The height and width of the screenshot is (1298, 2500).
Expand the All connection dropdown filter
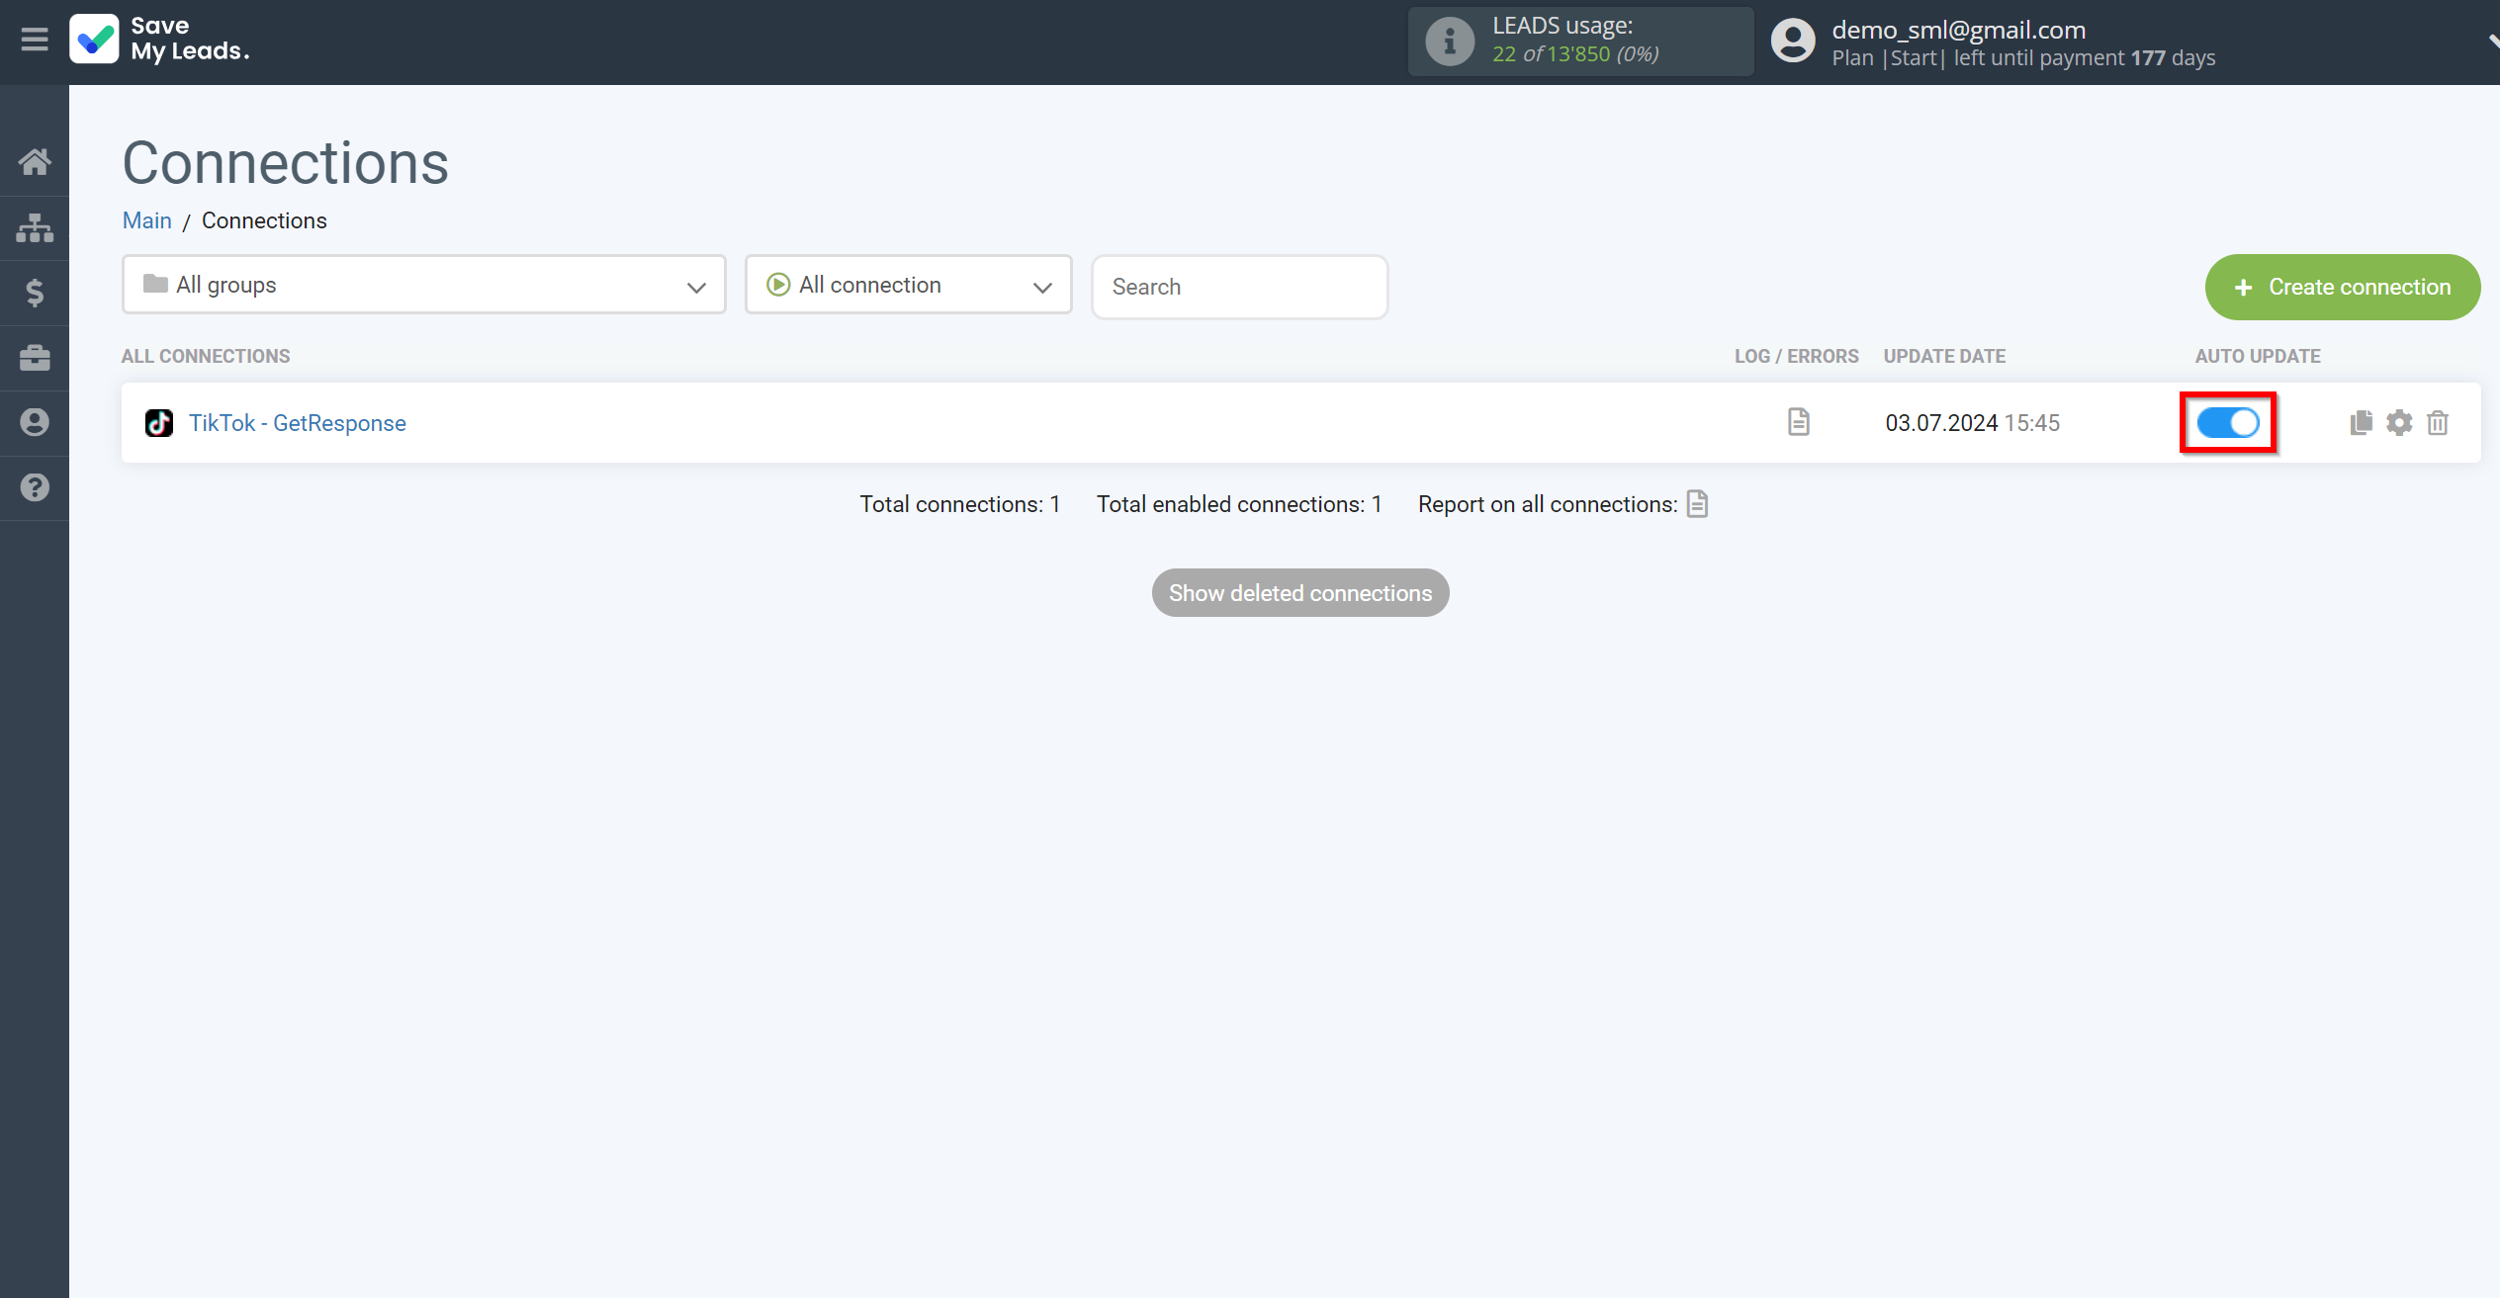[x=908, y=285]
